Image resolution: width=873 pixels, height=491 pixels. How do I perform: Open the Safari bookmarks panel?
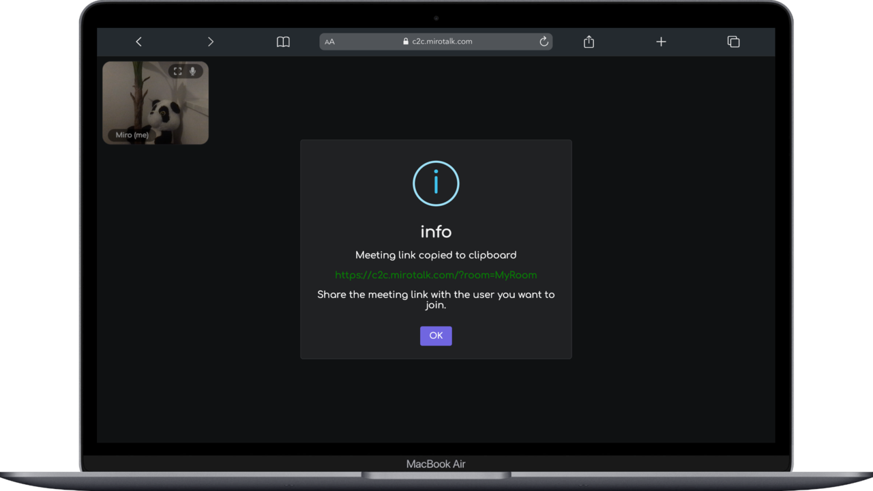[283, 42]
